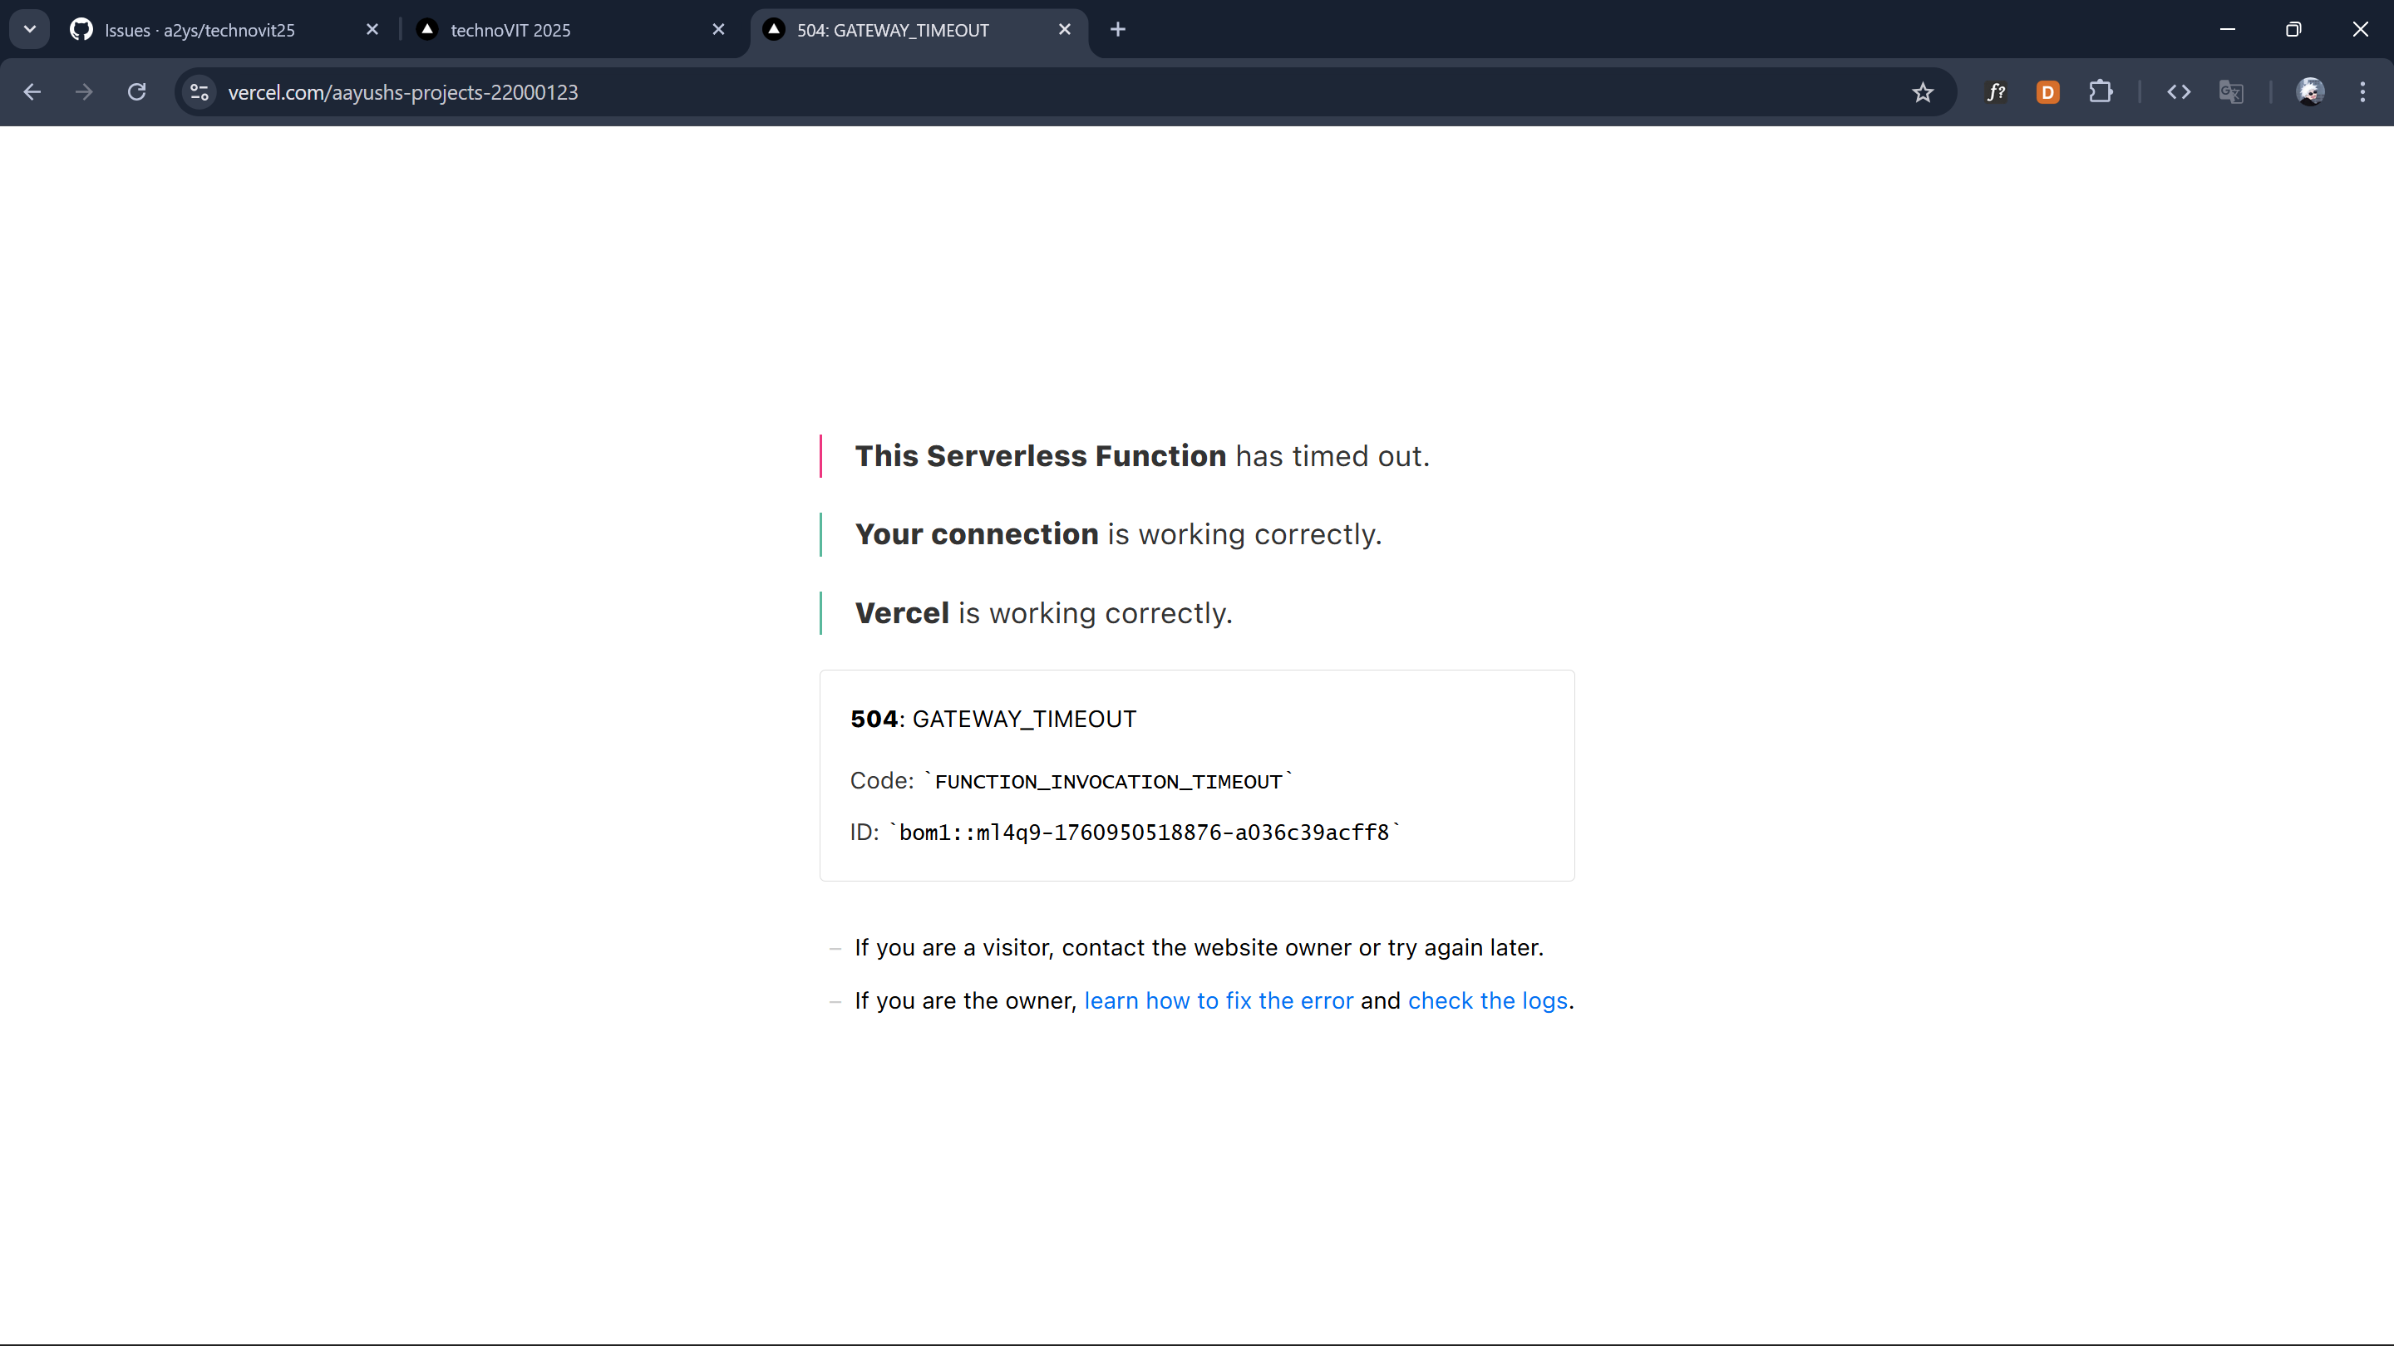Image resolution: width=2394 pixels, height=1346 pixels.
Task: Open the 'check the logs' link
Action: (x=1487, y=1000)
